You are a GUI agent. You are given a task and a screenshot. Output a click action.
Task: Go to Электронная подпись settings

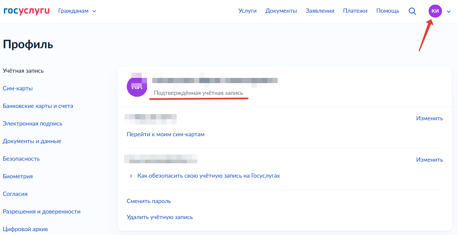coord(33,123)
